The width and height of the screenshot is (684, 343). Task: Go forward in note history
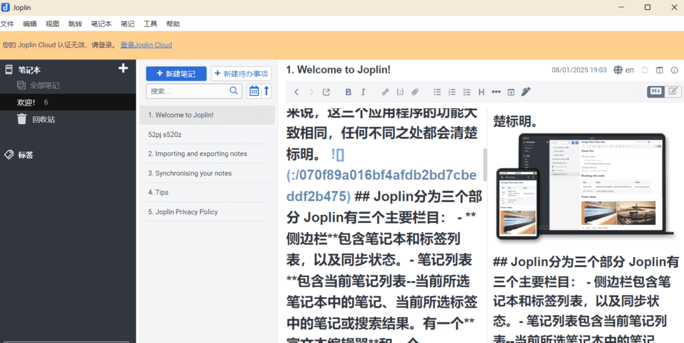coord(311,92)
